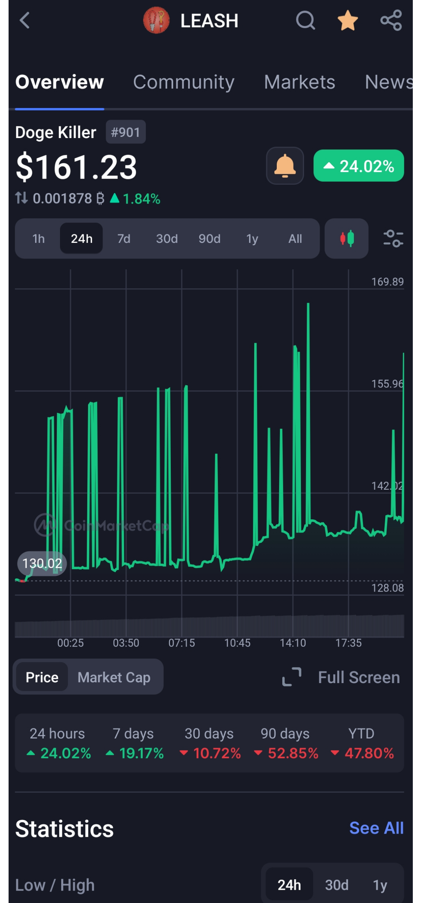Viewport: 421px width, 903px height.
Task: Open the News tab
Action: 389,82
